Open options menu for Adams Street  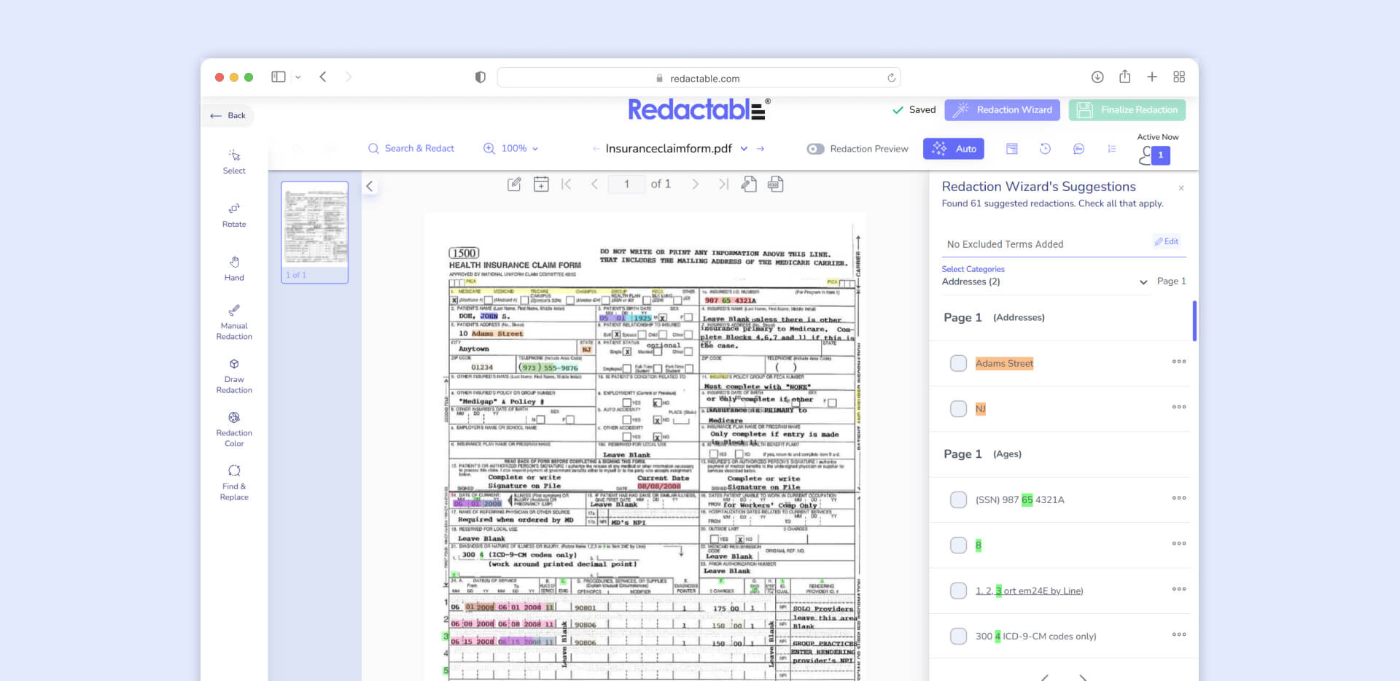(x=1179, y=362)
